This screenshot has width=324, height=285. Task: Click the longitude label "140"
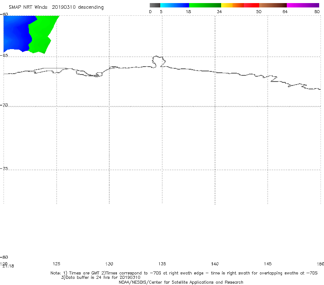(x=215, y=264)
